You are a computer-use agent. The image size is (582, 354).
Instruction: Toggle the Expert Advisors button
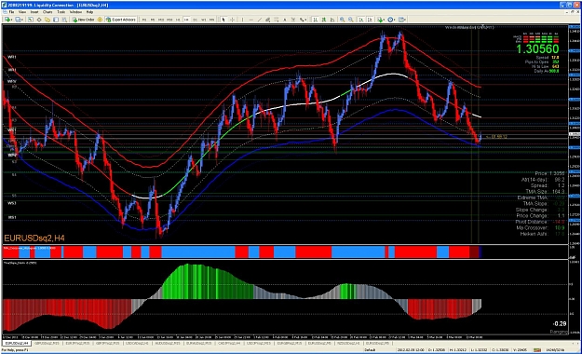point(121,20)
